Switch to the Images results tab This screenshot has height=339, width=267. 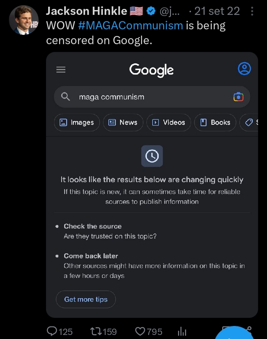coord(77,122)
